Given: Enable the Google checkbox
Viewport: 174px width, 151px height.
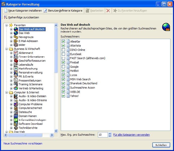Looking at the screenshot, I should pos(63,67).
